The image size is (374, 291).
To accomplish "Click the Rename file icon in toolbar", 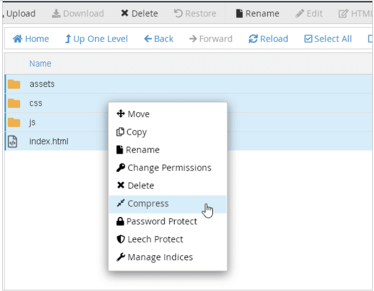I will pos(239,13).
